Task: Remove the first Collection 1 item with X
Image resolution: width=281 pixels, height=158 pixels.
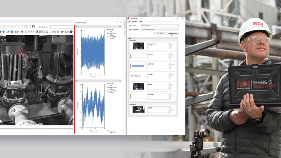Action: [173, 46]
